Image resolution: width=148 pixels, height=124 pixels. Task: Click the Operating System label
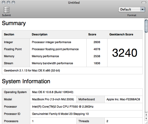click(15, 92)
